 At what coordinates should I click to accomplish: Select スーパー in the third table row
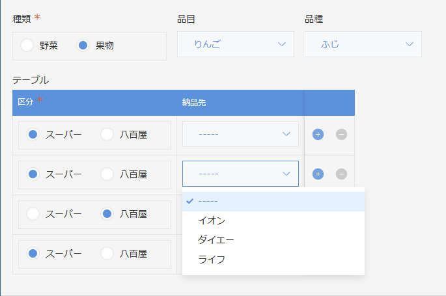coord(33,213)
